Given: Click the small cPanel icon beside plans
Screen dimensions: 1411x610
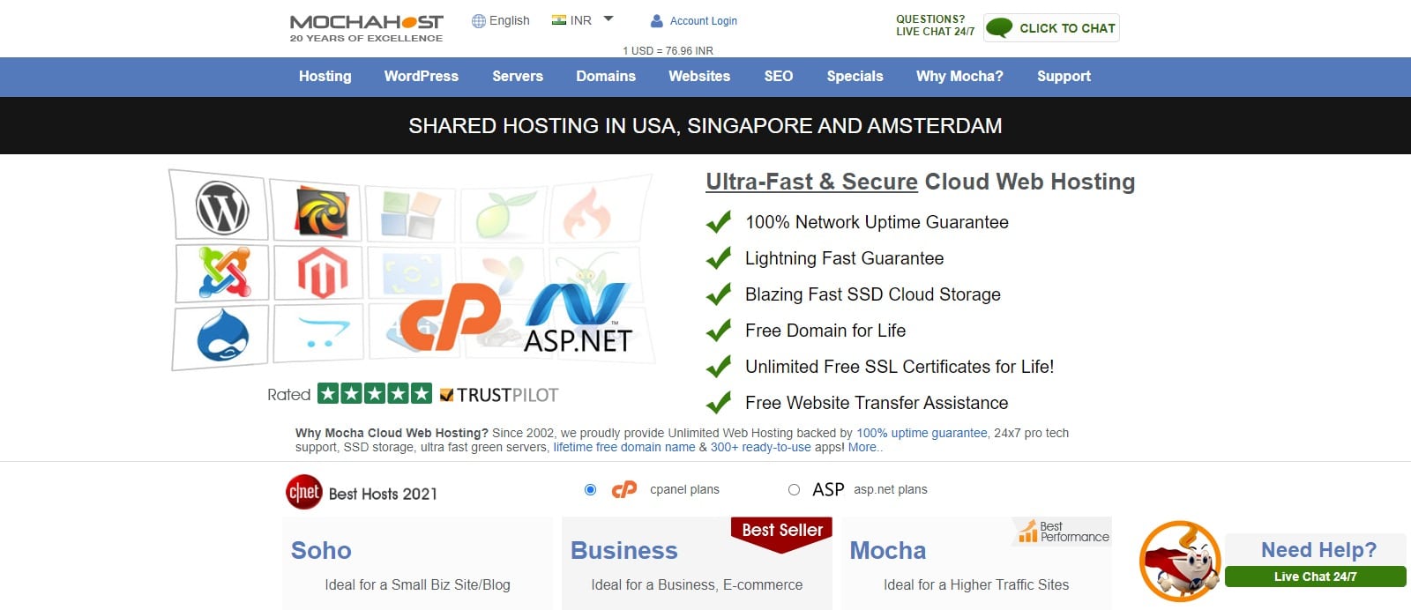Looking at the screenshot, I should (624, 489).
